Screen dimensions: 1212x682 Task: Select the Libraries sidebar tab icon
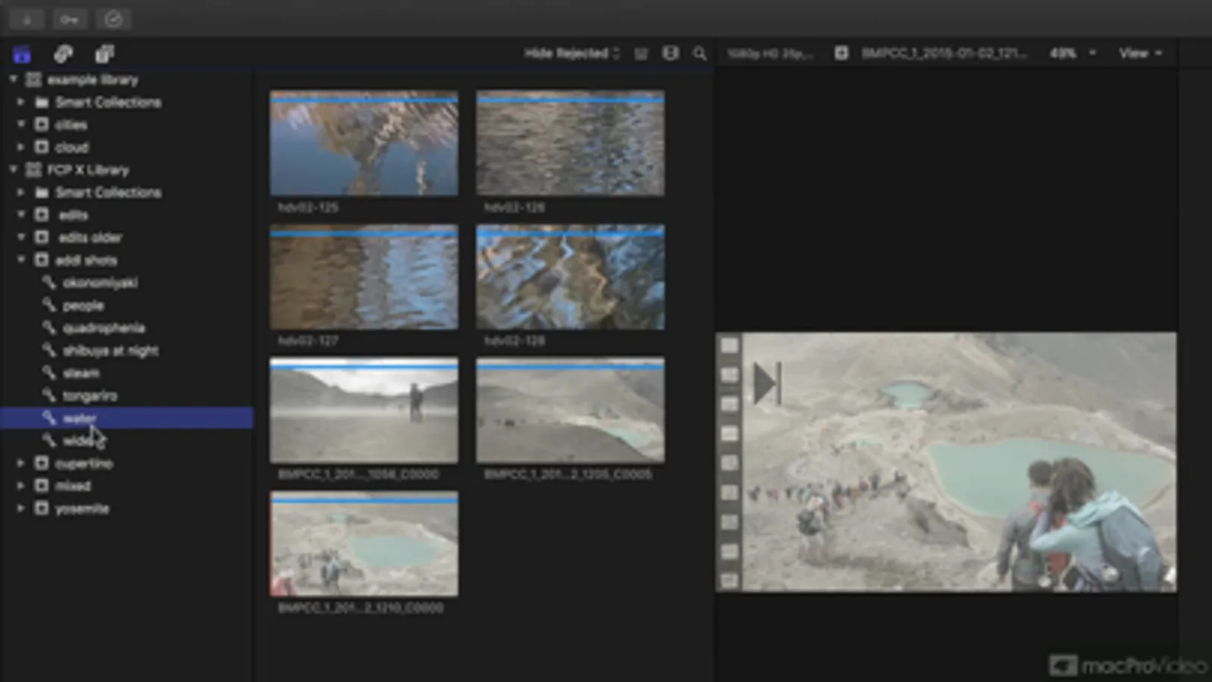pyautogui.click(x=21, y=54)
